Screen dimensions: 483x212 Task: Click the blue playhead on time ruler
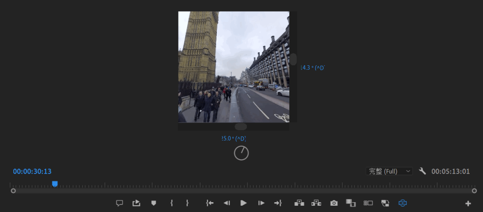tap(55, 184)
